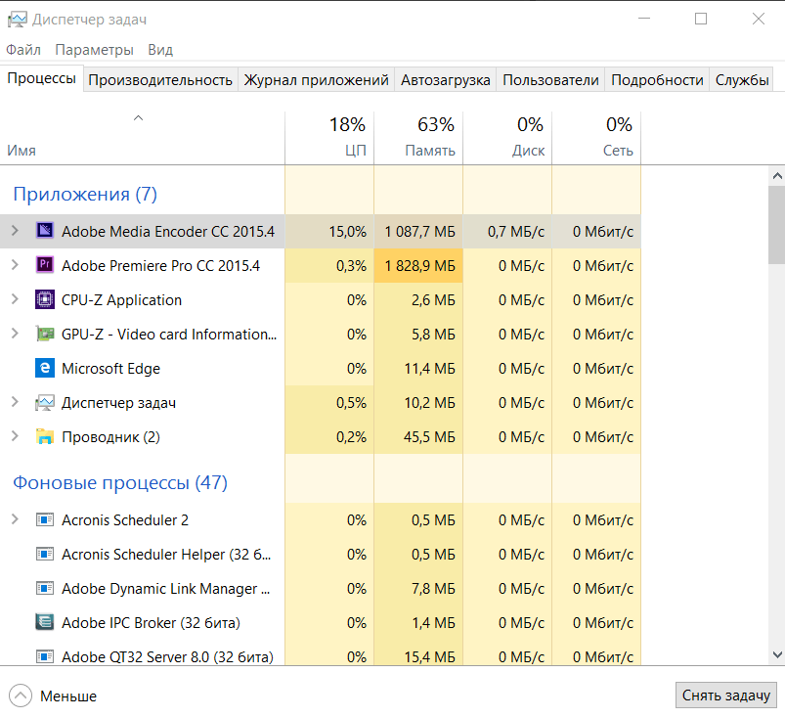The height and width of the screenshot is (718, 785).
Task: Click the scrollbar up arrow
Action: [x=777, y=176]
